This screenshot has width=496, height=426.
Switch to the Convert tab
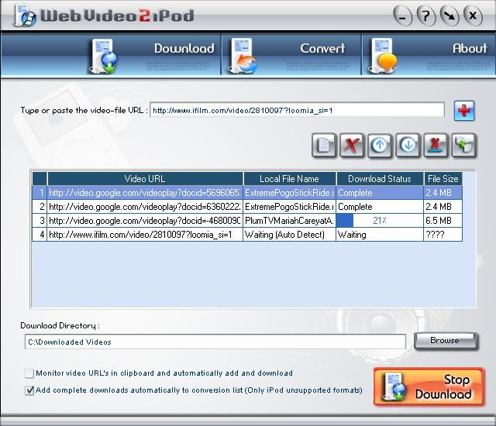291,56
